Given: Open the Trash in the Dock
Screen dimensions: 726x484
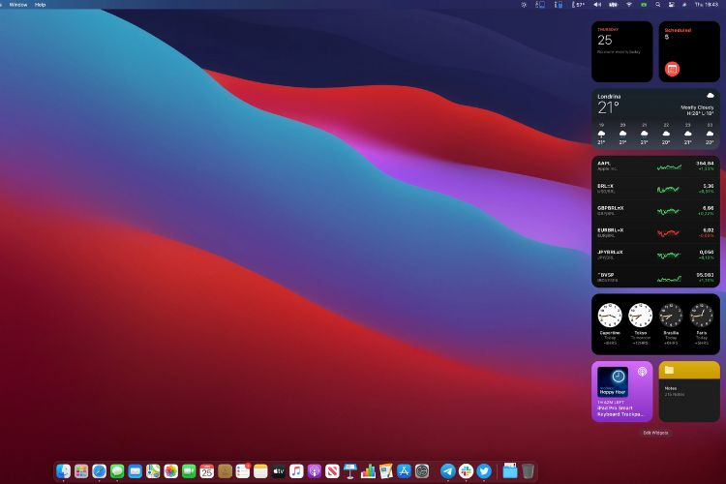Looking at the screenshot, I should (528, 471).
